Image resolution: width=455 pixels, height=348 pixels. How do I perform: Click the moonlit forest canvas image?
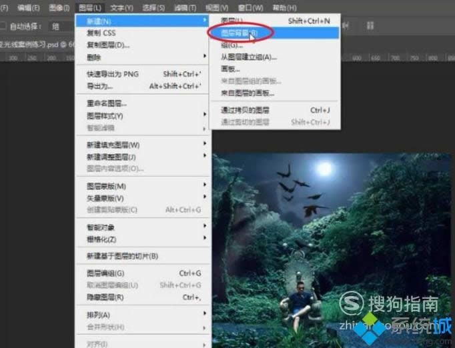tap(332, 251)
